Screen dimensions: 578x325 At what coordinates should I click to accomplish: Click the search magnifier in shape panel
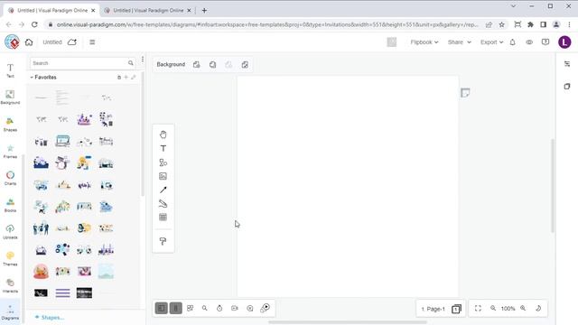click(131, 63)
